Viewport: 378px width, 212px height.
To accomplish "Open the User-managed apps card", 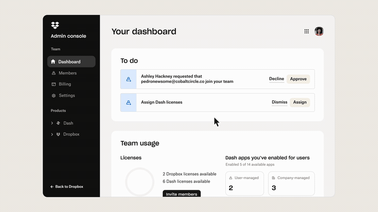I will (x=245, y=183).
